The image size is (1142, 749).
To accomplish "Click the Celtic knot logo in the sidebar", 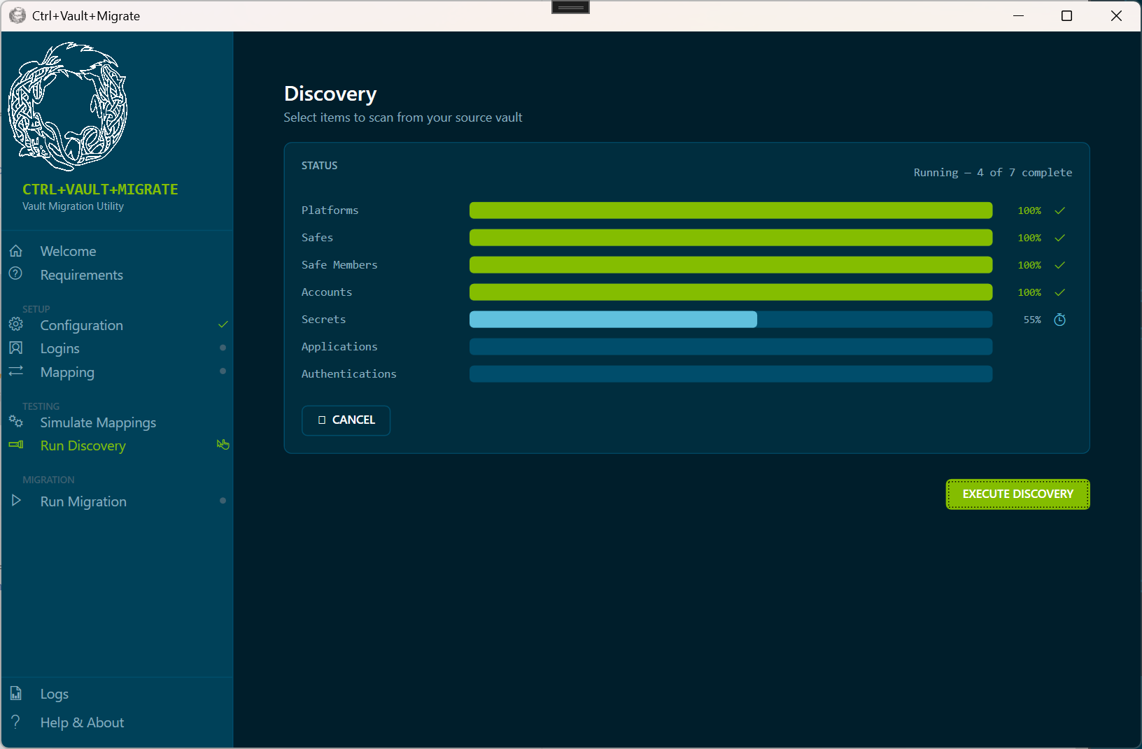I will coord(68,106).
